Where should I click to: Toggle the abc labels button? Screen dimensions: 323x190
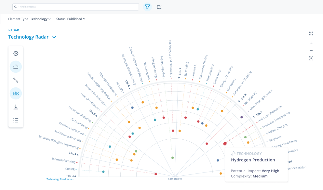tap(16, 93)
